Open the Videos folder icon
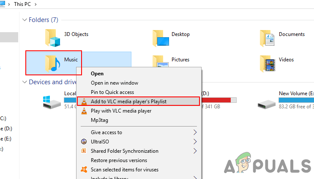314x179 pixels. click(x=268, y=63)
